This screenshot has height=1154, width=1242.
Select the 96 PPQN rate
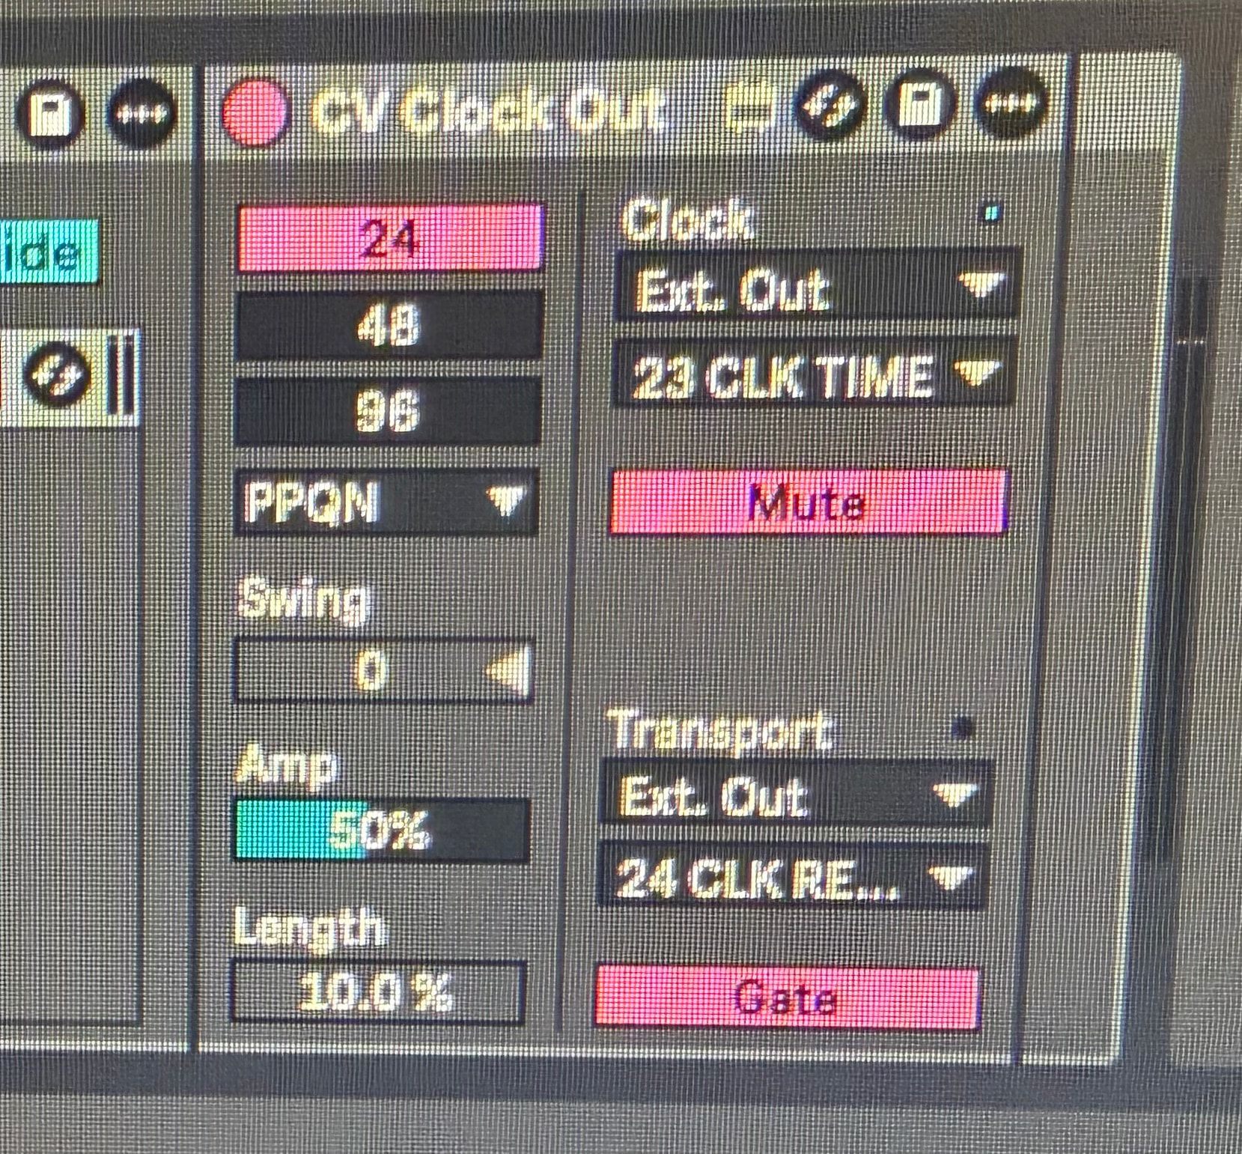click(387, 411)
